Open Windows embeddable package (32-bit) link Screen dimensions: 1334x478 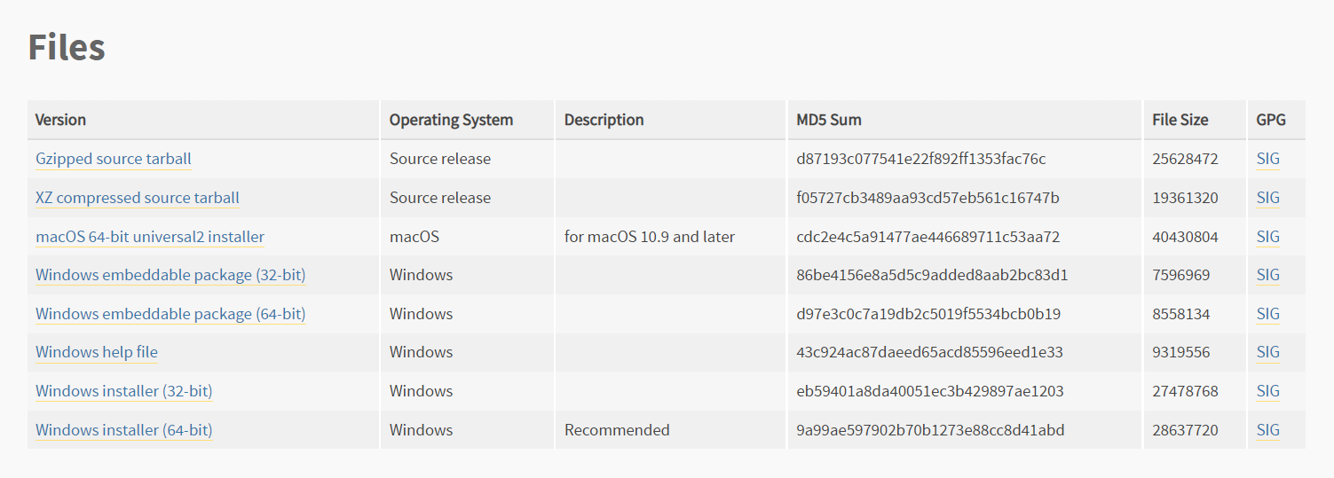coord(170,275)
